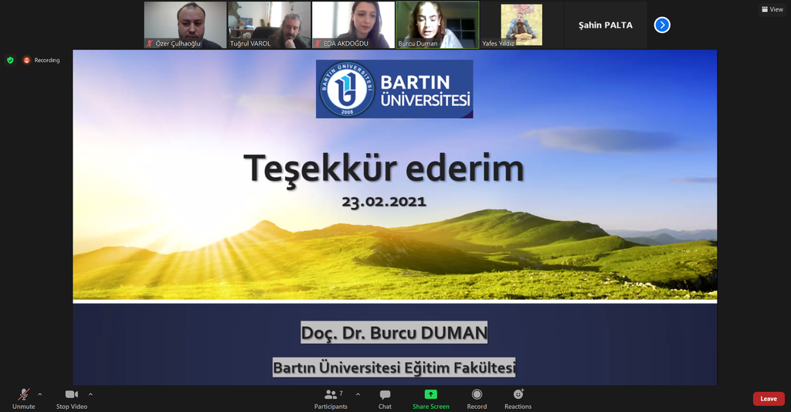791x412 pixels.
Task: Select Özer Çulhaoğlu's video thumbnail
Action: click(185, 25)
